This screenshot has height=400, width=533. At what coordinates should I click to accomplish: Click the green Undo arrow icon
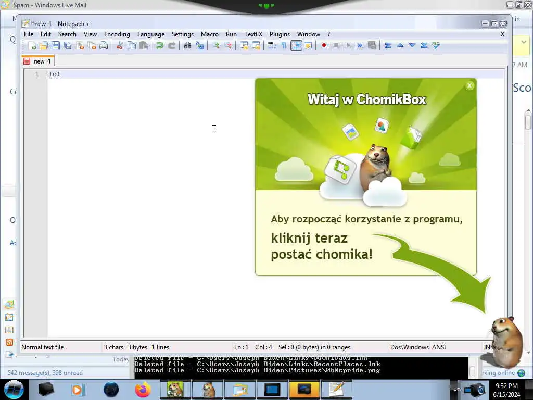coord(159,45)
